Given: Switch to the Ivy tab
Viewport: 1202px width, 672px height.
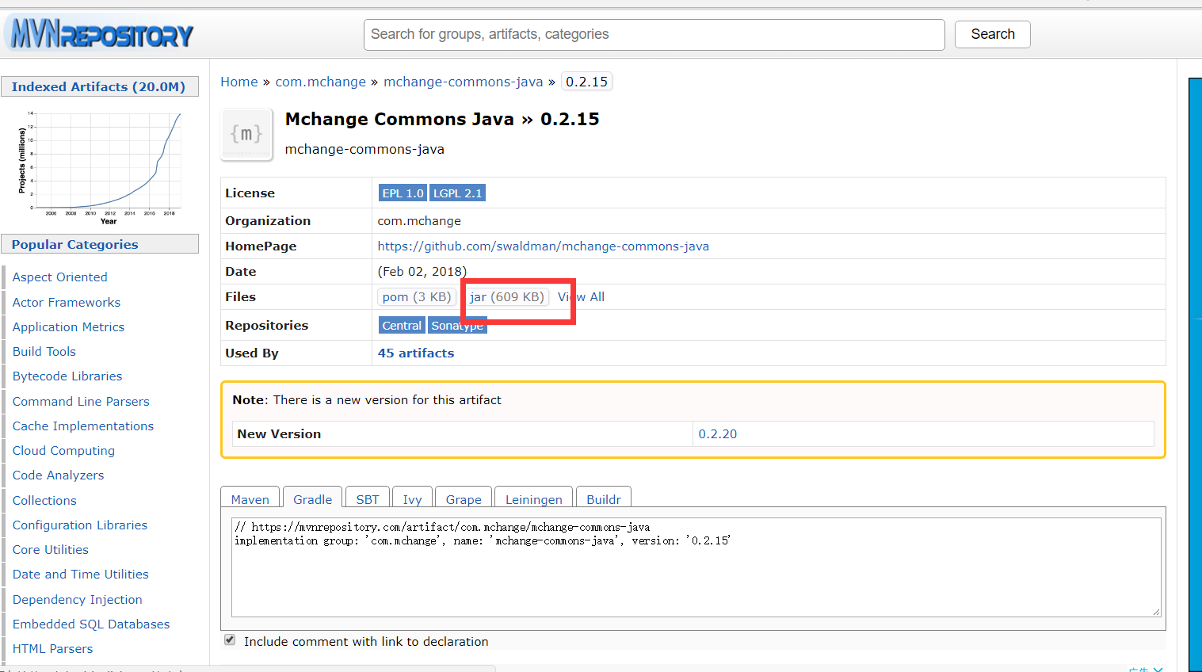Looking at the screenshot, I should pyautogui.click(x=412, y=498).
